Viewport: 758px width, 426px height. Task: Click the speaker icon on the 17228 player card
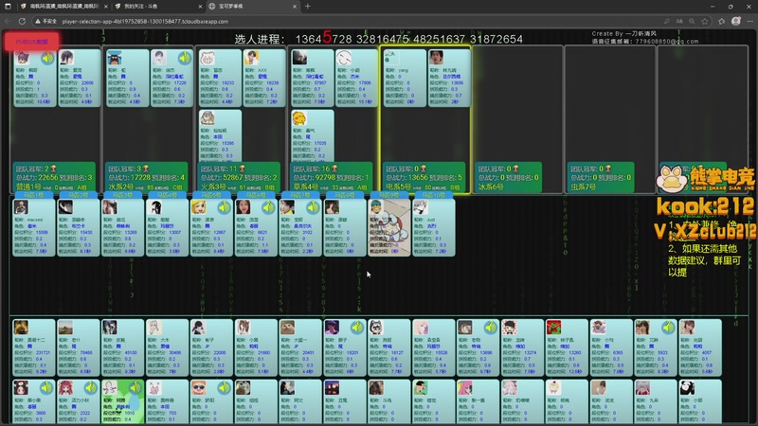[185, 59]
